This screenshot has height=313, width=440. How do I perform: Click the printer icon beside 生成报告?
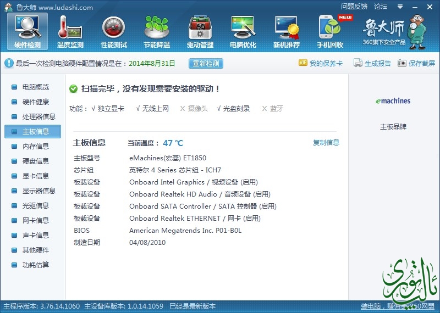coord(358,63)
